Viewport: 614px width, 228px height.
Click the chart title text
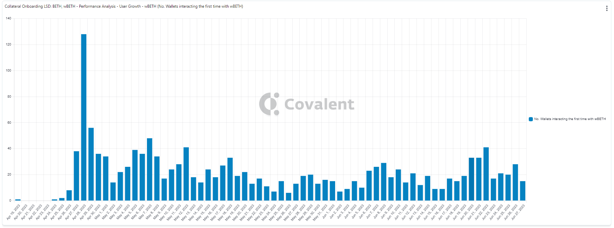tap(124, 6)
